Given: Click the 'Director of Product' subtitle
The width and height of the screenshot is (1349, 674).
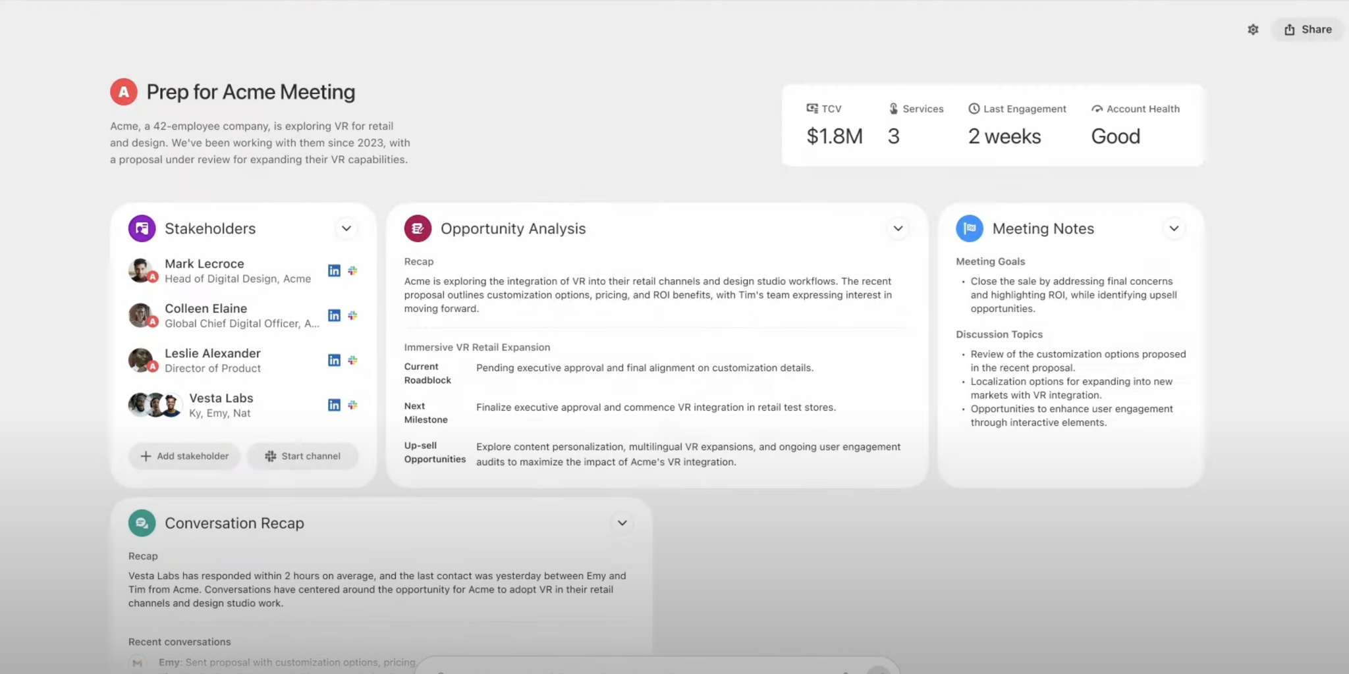Looking at the screenshot, I should [x=213, y=369].
